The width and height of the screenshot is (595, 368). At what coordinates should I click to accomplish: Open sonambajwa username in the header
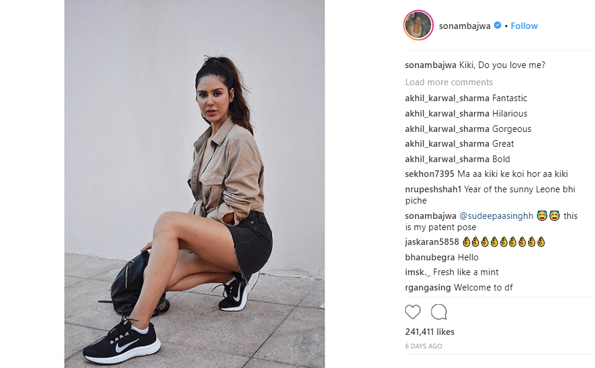pos(464,26)
